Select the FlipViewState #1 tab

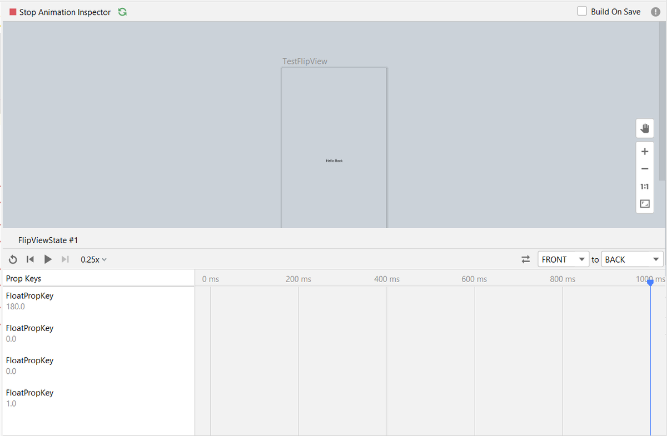[48, 240]
